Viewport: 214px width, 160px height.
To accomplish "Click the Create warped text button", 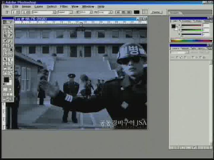I will point(145,12).
